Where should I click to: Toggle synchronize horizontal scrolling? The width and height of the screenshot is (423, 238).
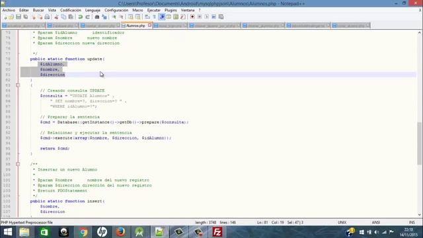tap(138, 17)
